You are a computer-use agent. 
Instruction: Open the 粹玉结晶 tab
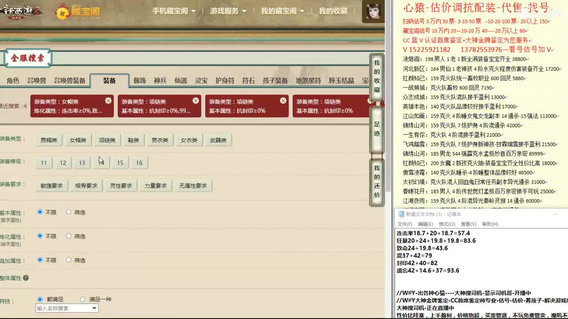coord(341,81)
